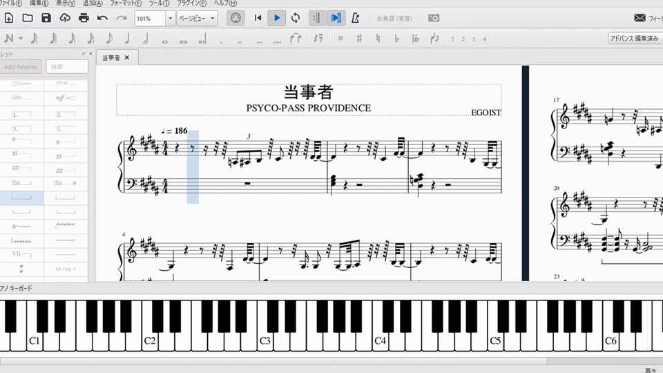Add a single augmentation dot
This screenshot has height=373, width=663.
(221, 41)
